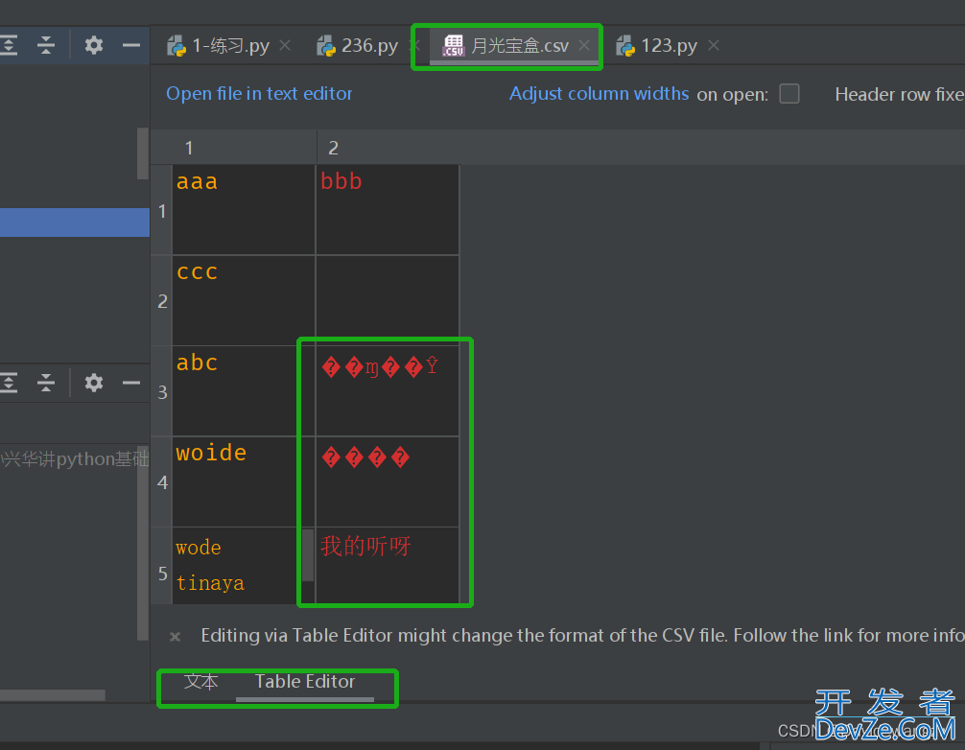Dismiss the Table Editor warning message

click(176, 636)
